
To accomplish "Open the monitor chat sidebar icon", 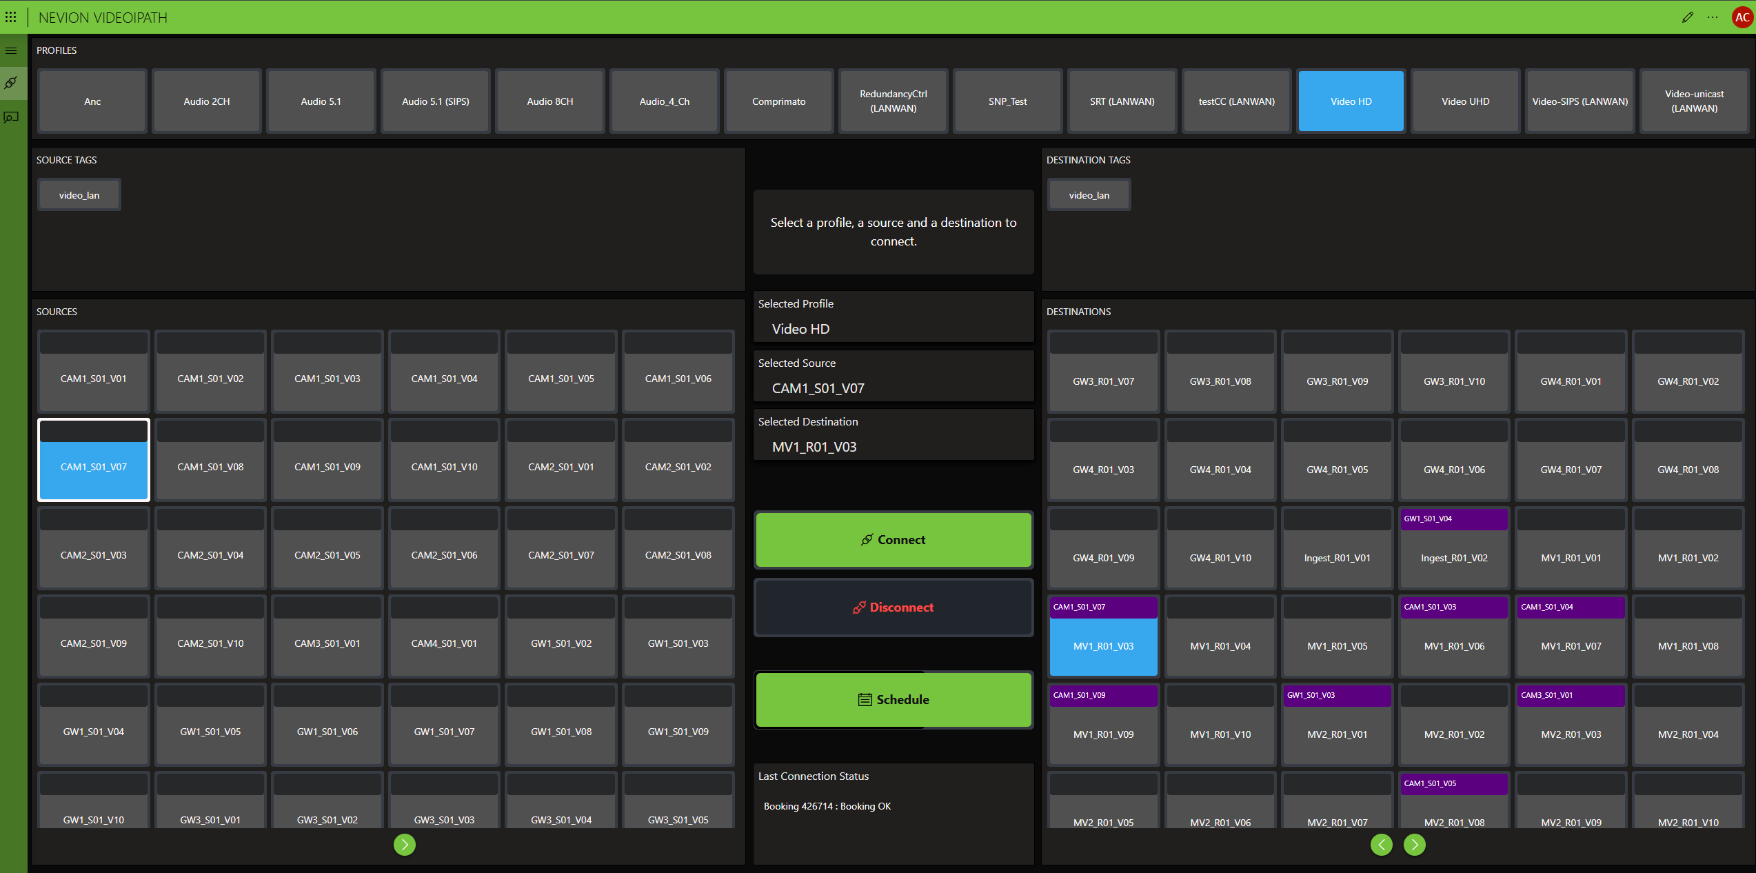I will [x=11, y=117].
